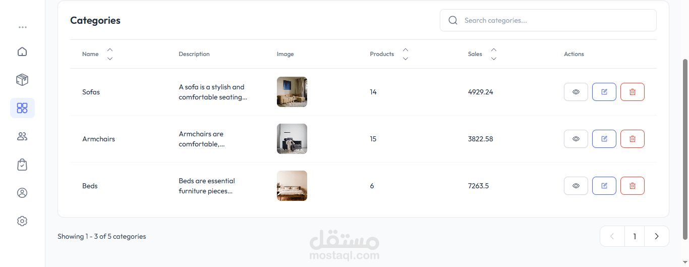Viewport: 689px width, 267px height.
Task: Open the Customers people icon in sidebar
Action: 22,136
